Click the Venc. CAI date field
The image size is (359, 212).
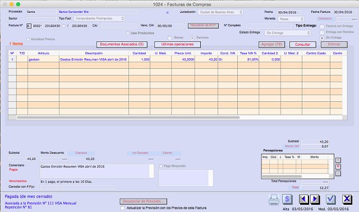click(x=171, y=26)
